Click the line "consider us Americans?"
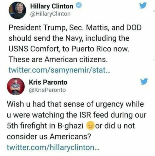Image resolution: width=155 pixels, height=156 pixels. (49, 136)
